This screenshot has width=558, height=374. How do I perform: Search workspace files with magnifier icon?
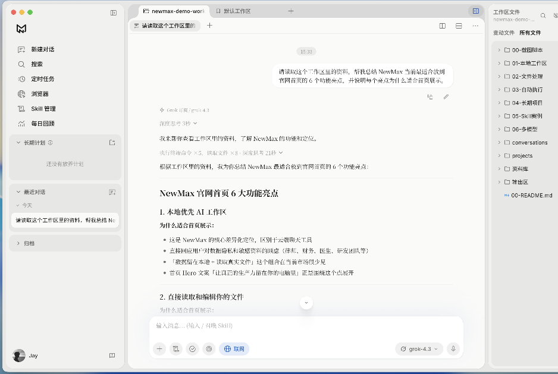click(543, 15)
